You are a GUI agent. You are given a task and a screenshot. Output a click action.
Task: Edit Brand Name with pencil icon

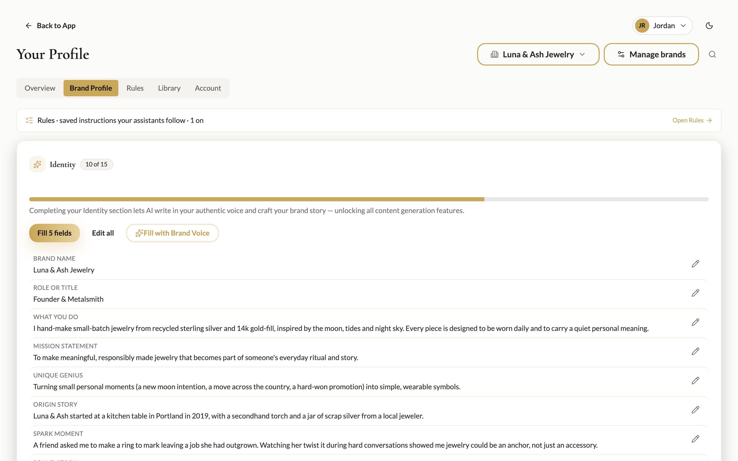[695, 264]
